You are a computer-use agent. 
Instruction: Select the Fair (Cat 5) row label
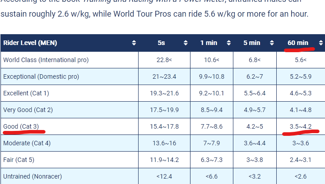[x=19, y=160]
